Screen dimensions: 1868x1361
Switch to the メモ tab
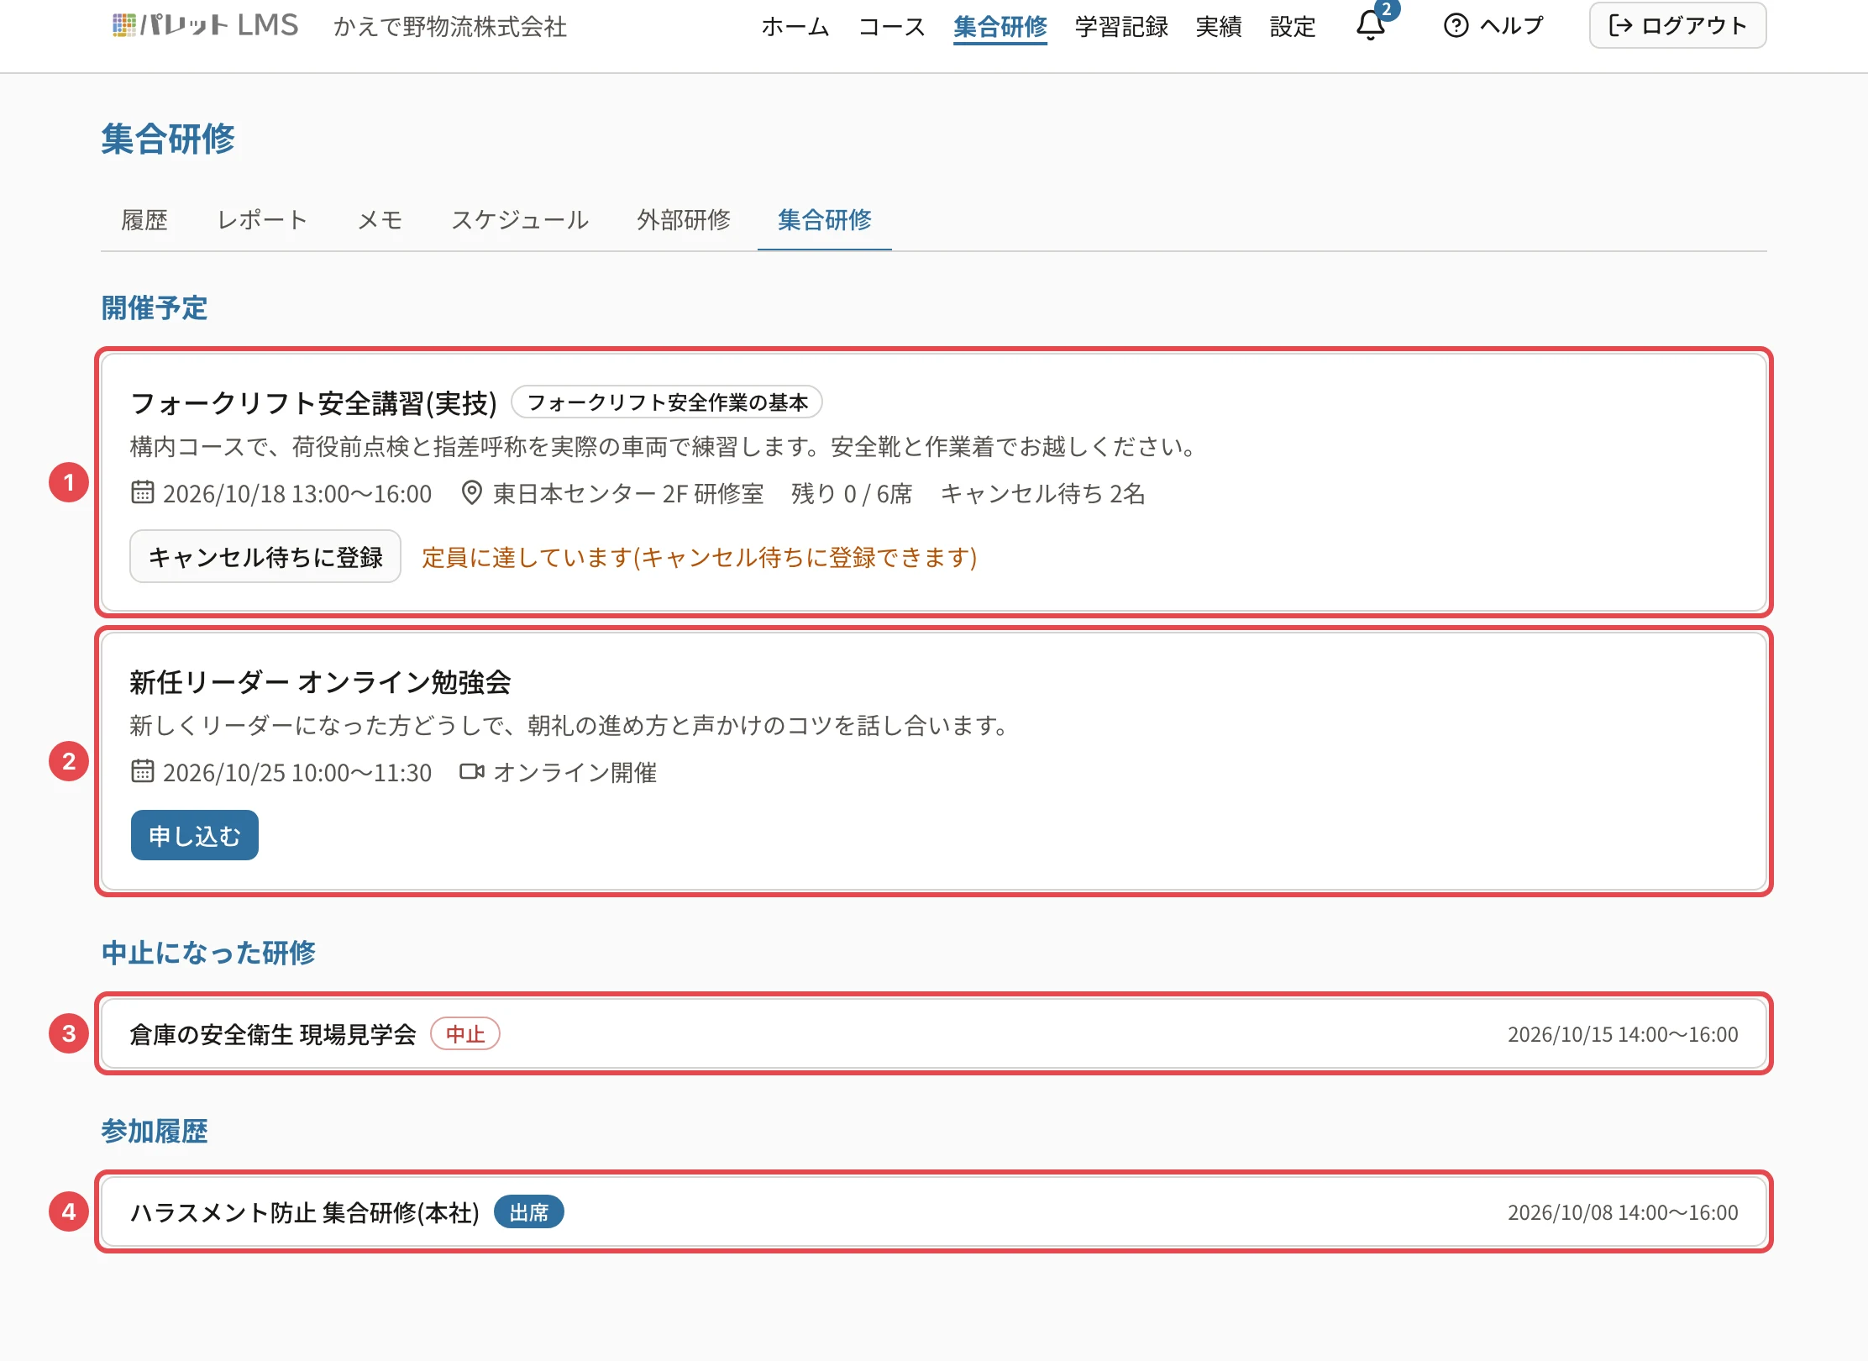[380, 220]
